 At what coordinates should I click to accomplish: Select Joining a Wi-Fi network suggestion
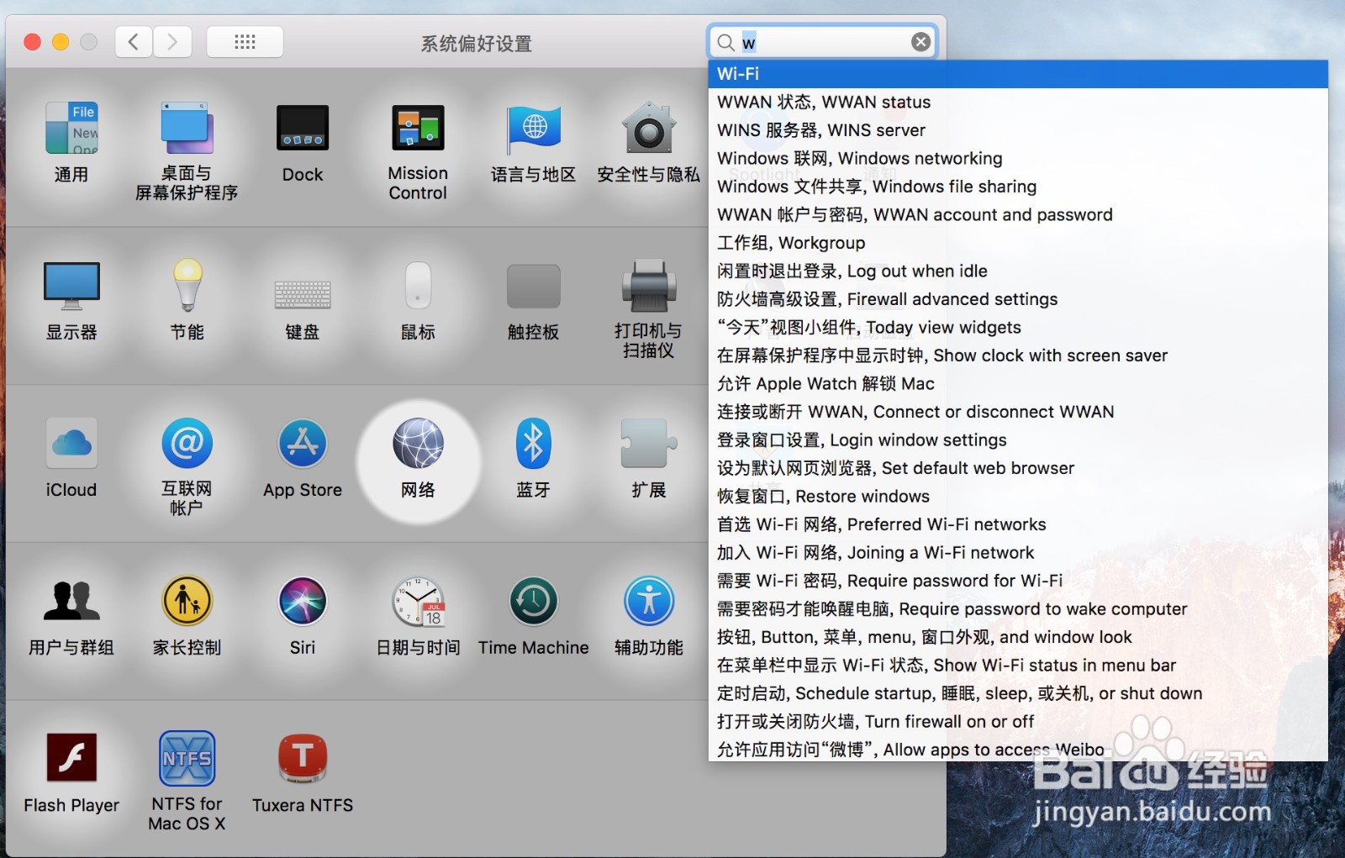point(1018,552)
